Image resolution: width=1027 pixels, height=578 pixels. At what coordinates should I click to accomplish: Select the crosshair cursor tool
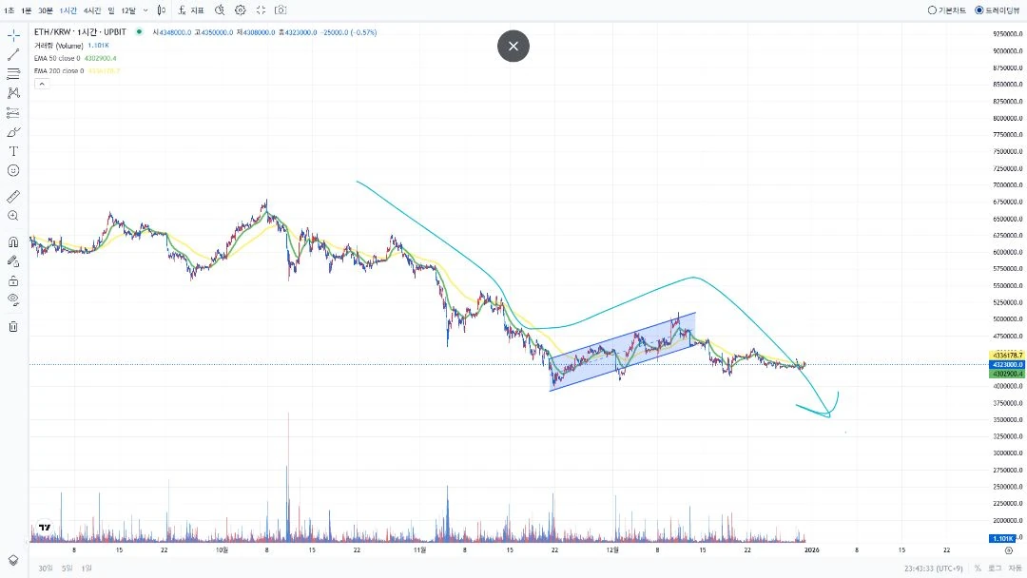point(13,35)
